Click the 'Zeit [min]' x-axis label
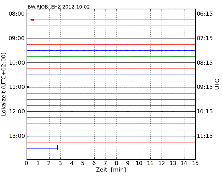 click(111, 170)
